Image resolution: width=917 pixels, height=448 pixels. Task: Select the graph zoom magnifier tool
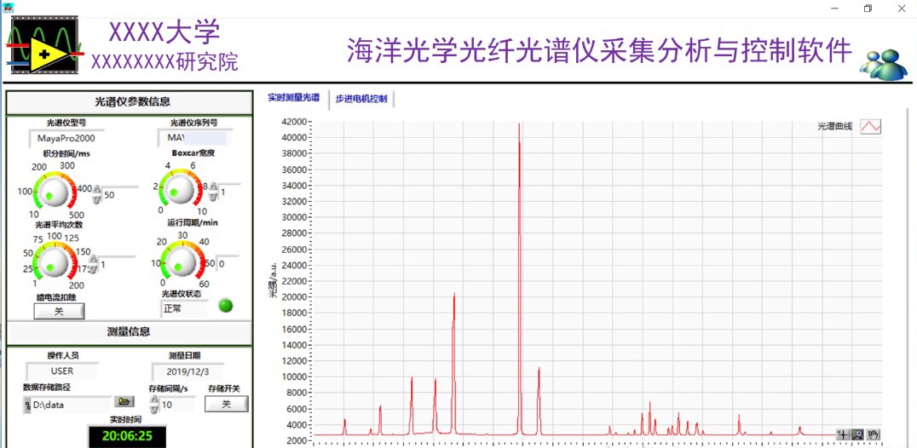(857, 434)
